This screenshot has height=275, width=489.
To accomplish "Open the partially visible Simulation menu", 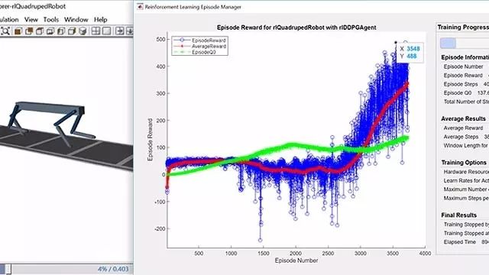I will click(x=9, y=19).
